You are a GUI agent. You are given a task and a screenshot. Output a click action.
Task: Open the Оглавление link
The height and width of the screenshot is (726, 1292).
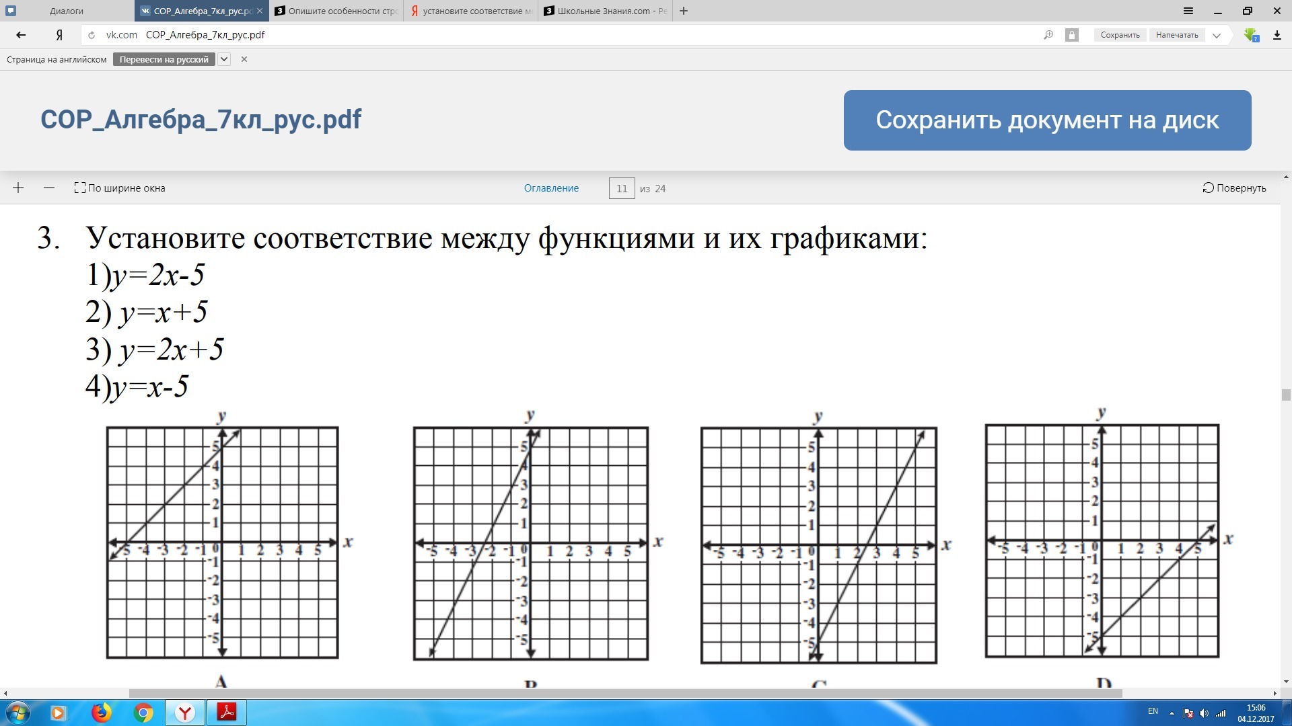point(551,188)
